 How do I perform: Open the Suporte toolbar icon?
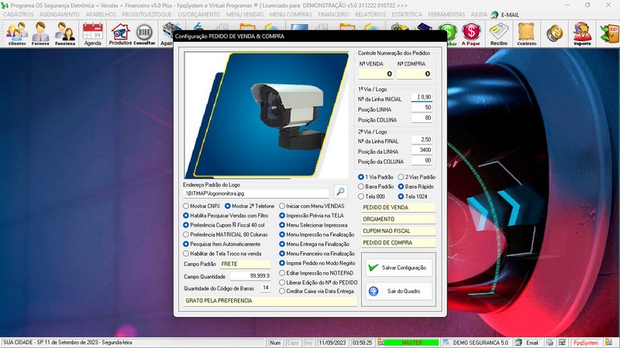(581, 34)
